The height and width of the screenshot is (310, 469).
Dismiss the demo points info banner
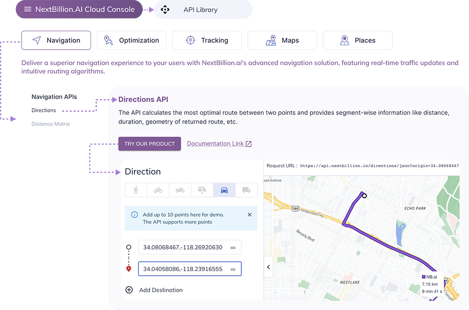tap(250, 214)
